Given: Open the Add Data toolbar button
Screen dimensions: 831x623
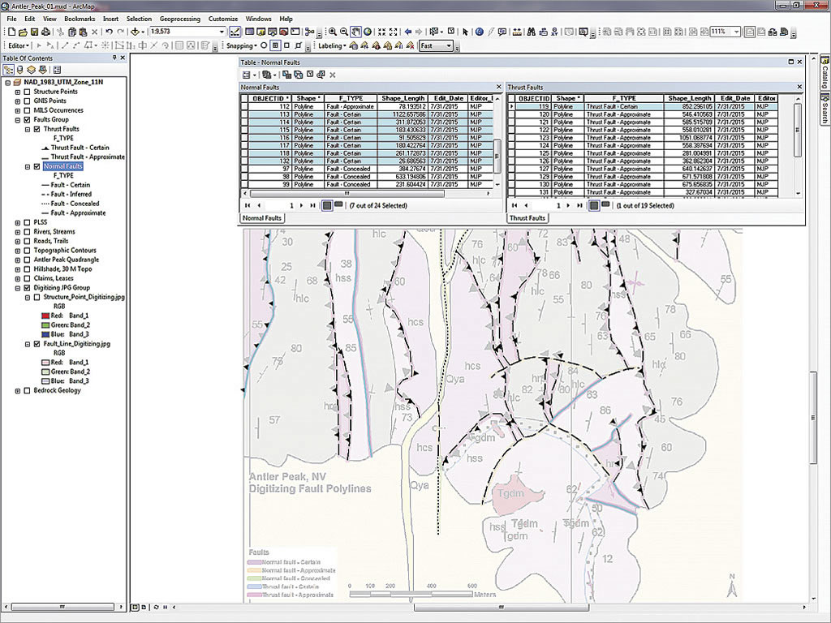Looking at the screenshot, I should pos(133,32).
